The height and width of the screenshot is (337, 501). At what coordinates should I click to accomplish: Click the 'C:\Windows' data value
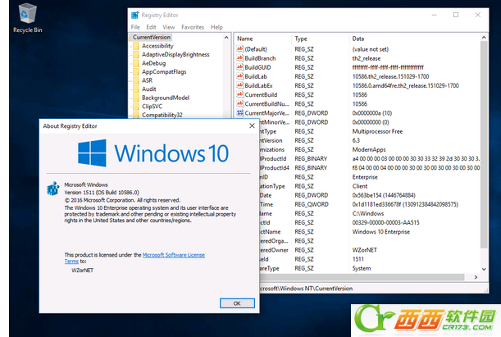point(368,213)
